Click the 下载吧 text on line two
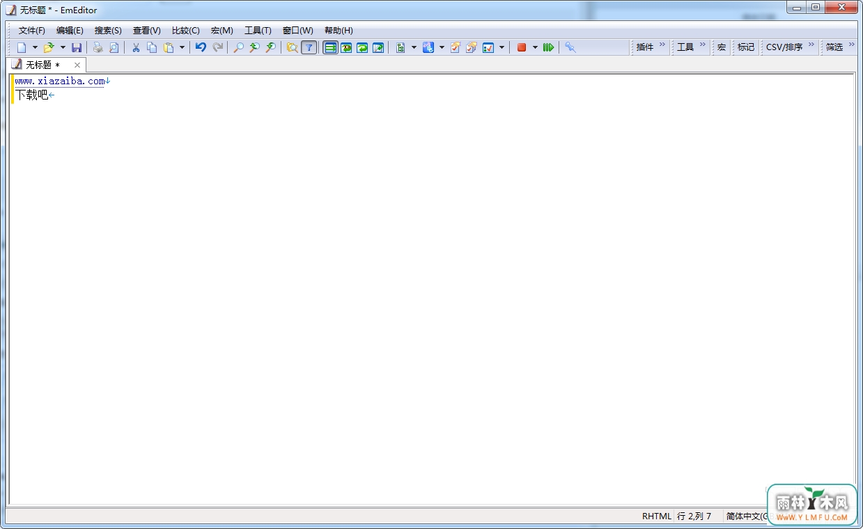Screen dimensions: 863x529 coord(32,95)
